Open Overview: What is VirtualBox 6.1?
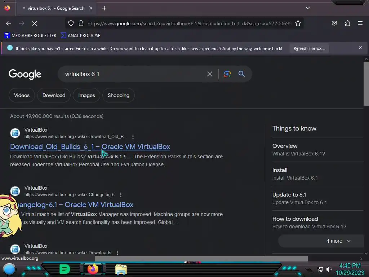This screenshot has width=369, height=277. [x=318, y=150]
